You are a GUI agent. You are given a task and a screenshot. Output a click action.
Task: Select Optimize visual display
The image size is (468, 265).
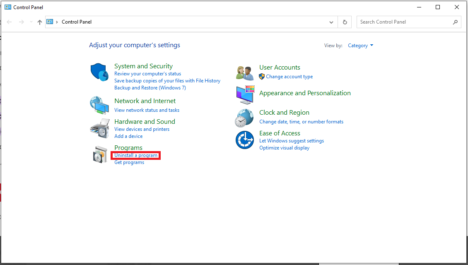pos(284,148)
